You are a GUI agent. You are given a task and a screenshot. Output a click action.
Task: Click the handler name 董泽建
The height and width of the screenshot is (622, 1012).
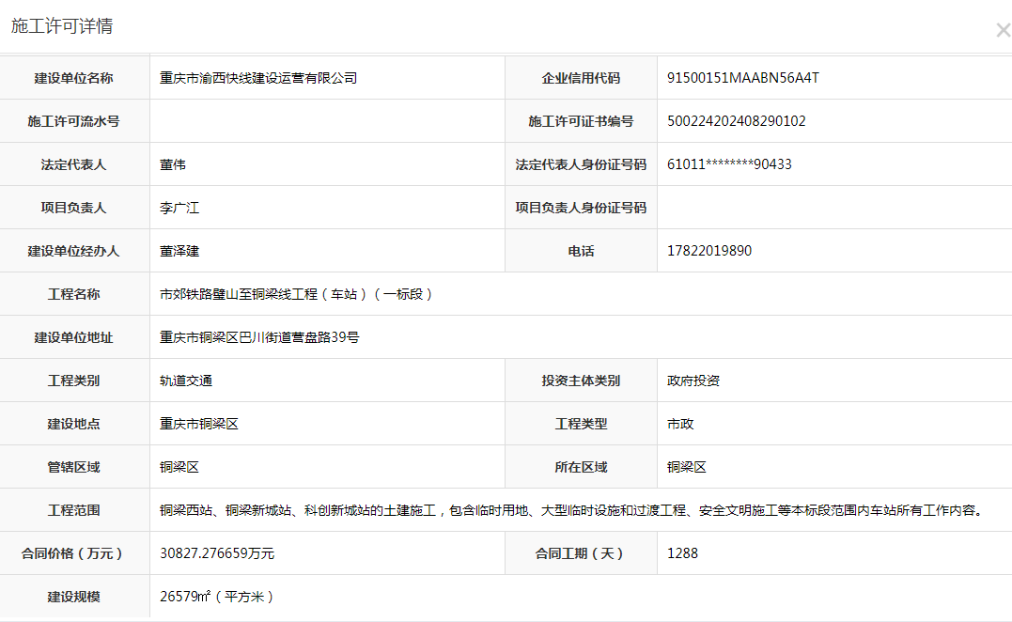[179, 251]
